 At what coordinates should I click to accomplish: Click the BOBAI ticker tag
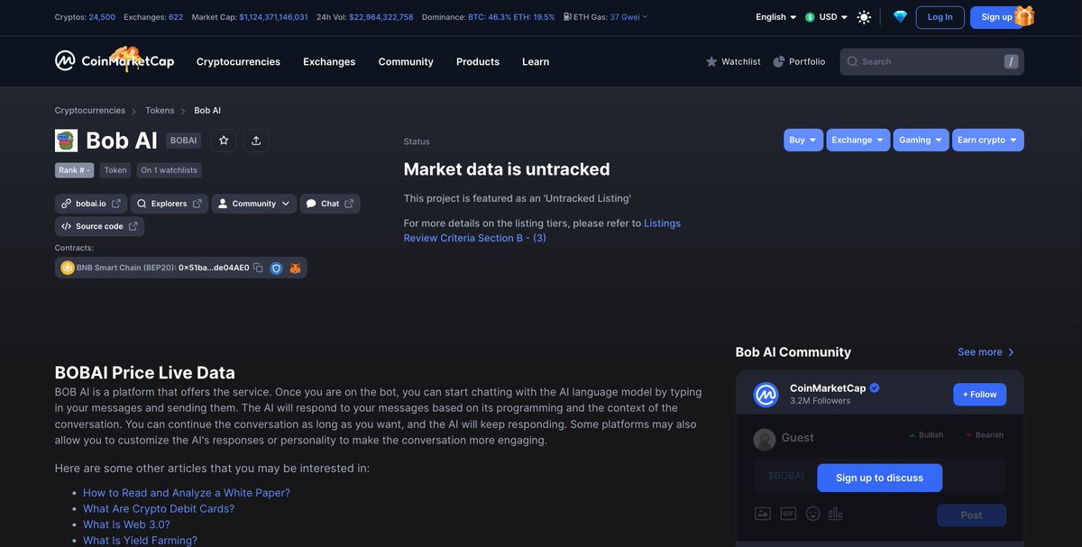(184, 141)
